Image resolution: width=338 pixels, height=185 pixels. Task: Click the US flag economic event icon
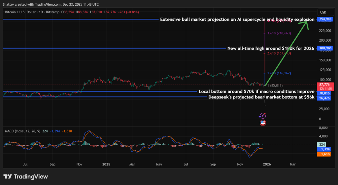click(263, 123)
